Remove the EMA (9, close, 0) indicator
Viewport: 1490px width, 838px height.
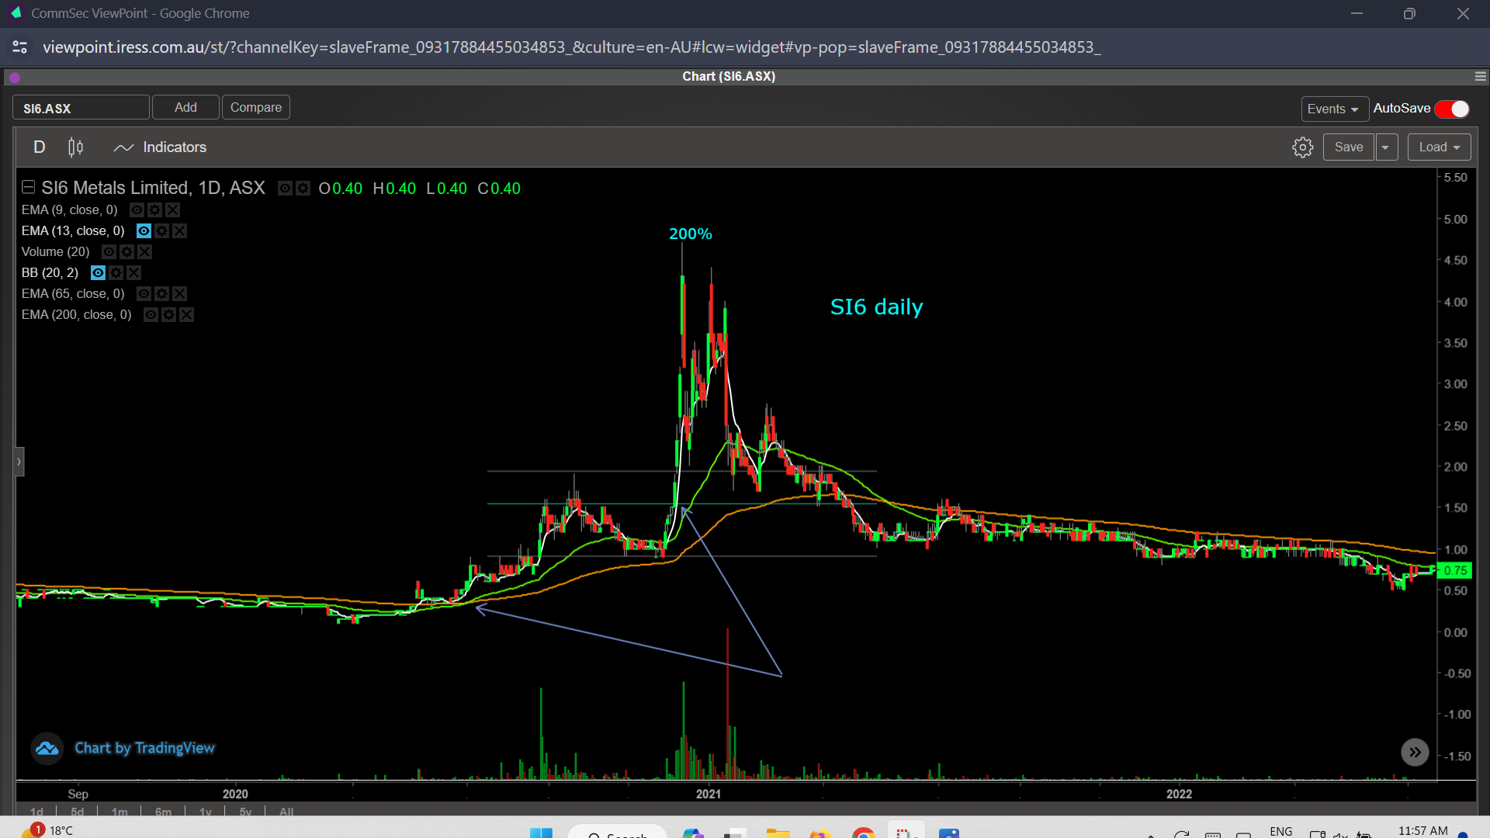coord(172,210)
